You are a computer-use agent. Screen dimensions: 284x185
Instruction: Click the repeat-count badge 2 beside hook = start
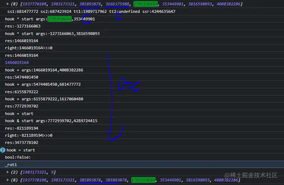click(x=3, y=150)
